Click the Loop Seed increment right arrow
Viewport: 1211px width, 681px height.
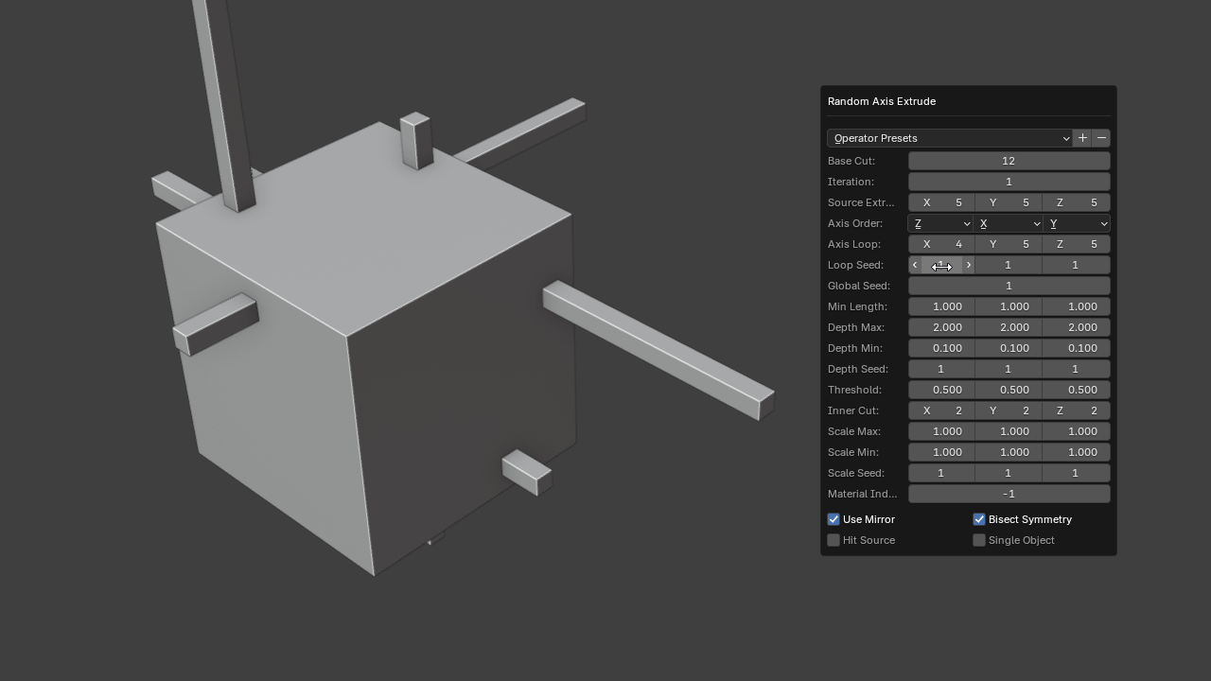(968, 265)
